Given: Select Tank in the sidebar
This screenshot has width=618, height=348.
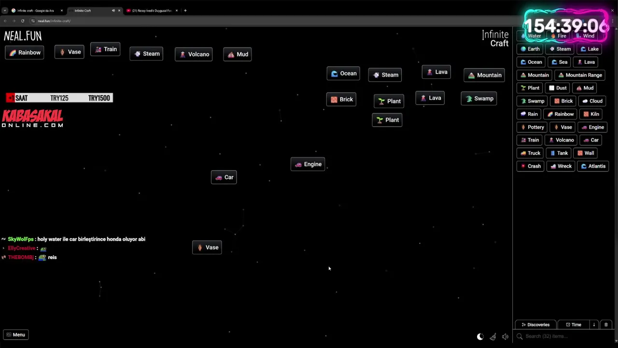Looking at the screenshot, I should [x=559, y=153].
